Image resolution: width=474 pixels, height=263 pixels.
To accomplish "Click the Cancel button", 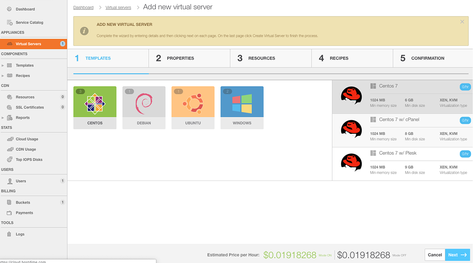I will (x=435, y=255).
